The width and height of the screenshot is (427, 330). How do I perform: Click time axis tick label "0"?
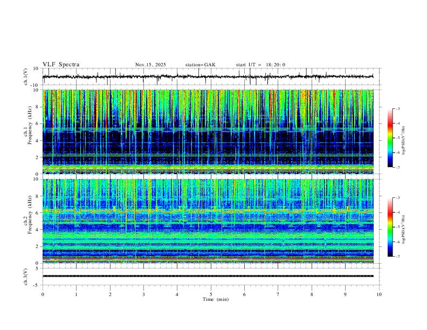click(43, 294)
